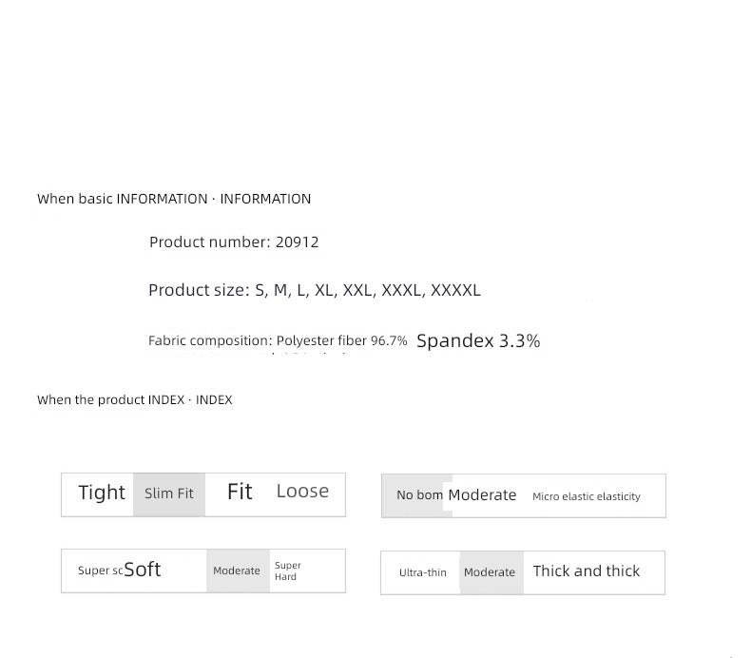Screen dimensions: 751x658
Task: Select the Tight fit option
Action: pos(102,493)
